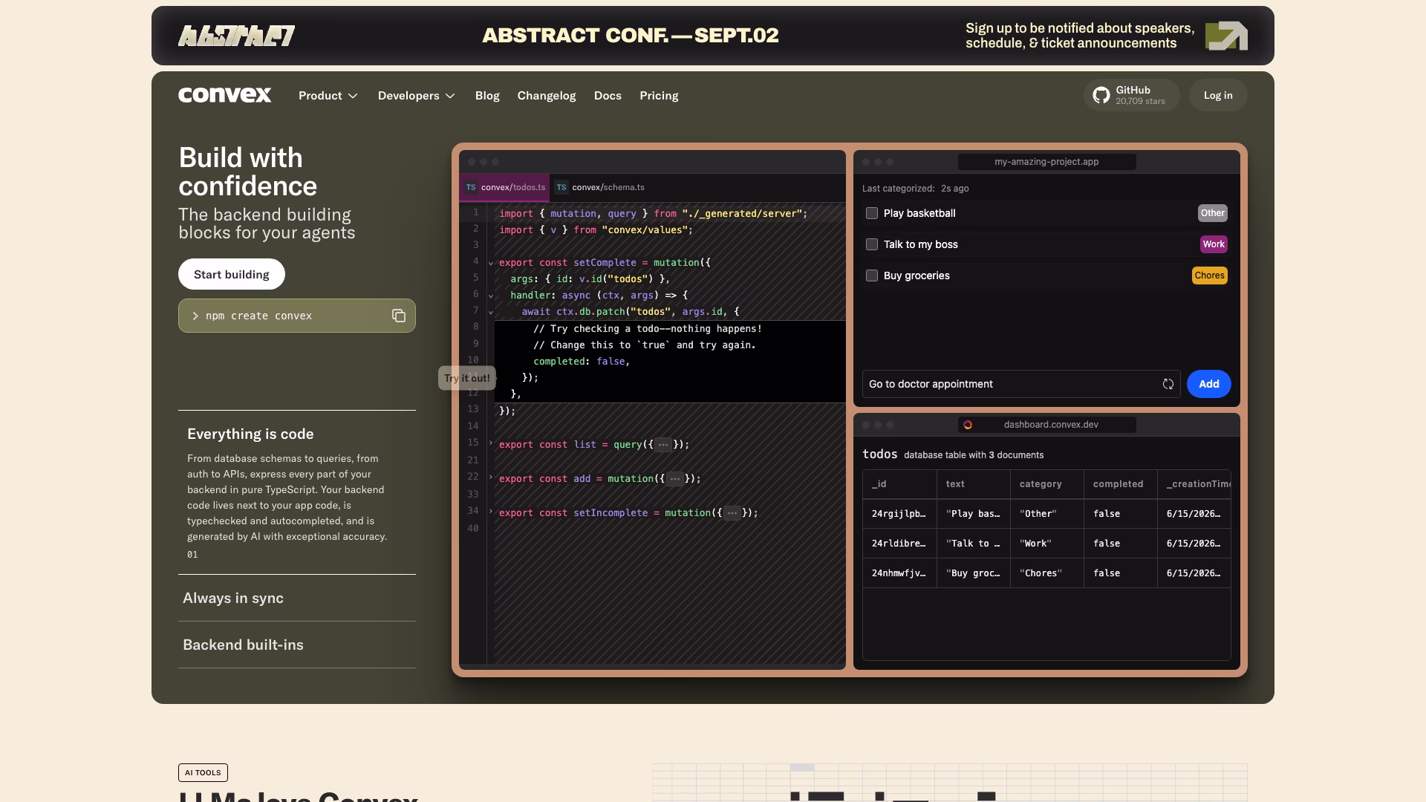Open the Pricing page
The width and height of the screenshot is (1426, 802).
[x=659, y=96]
